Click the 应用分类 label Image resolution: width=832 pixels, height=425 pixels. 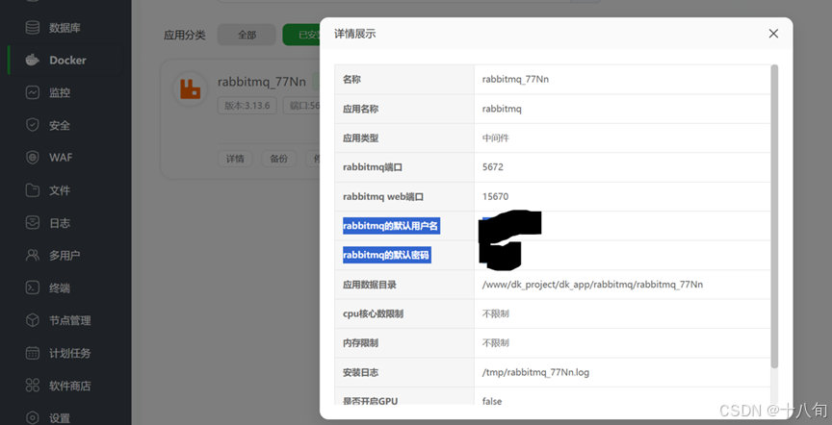pos(185,36)
